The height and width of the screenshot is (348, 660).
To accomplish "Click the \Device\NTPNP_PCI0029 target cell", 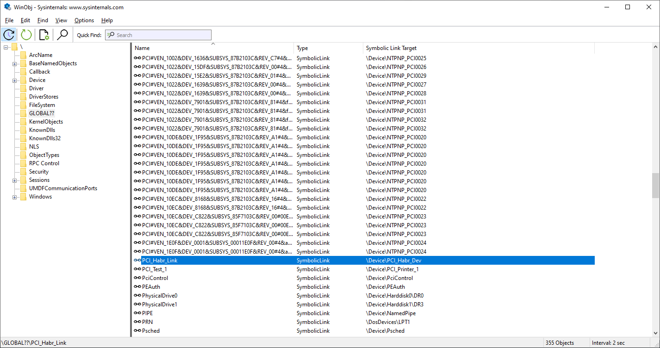I will coord(396,76).
